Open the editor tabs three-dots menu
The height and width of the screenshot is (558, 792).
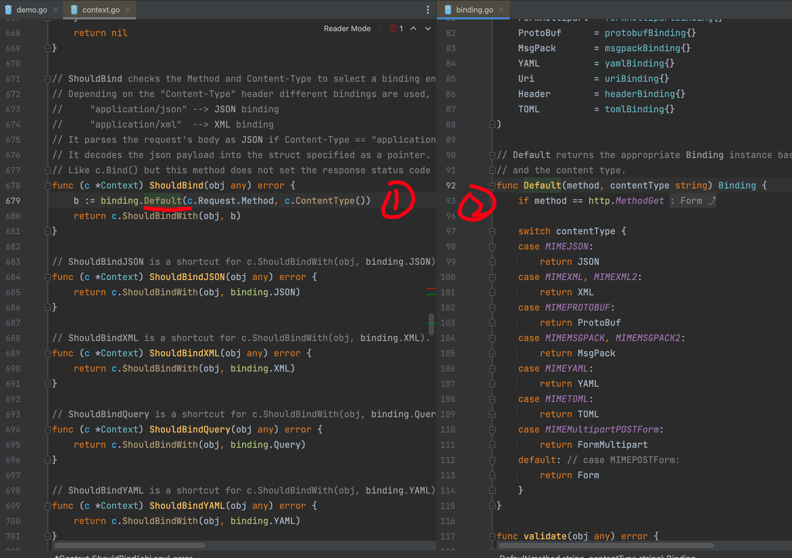pos(428,10)
